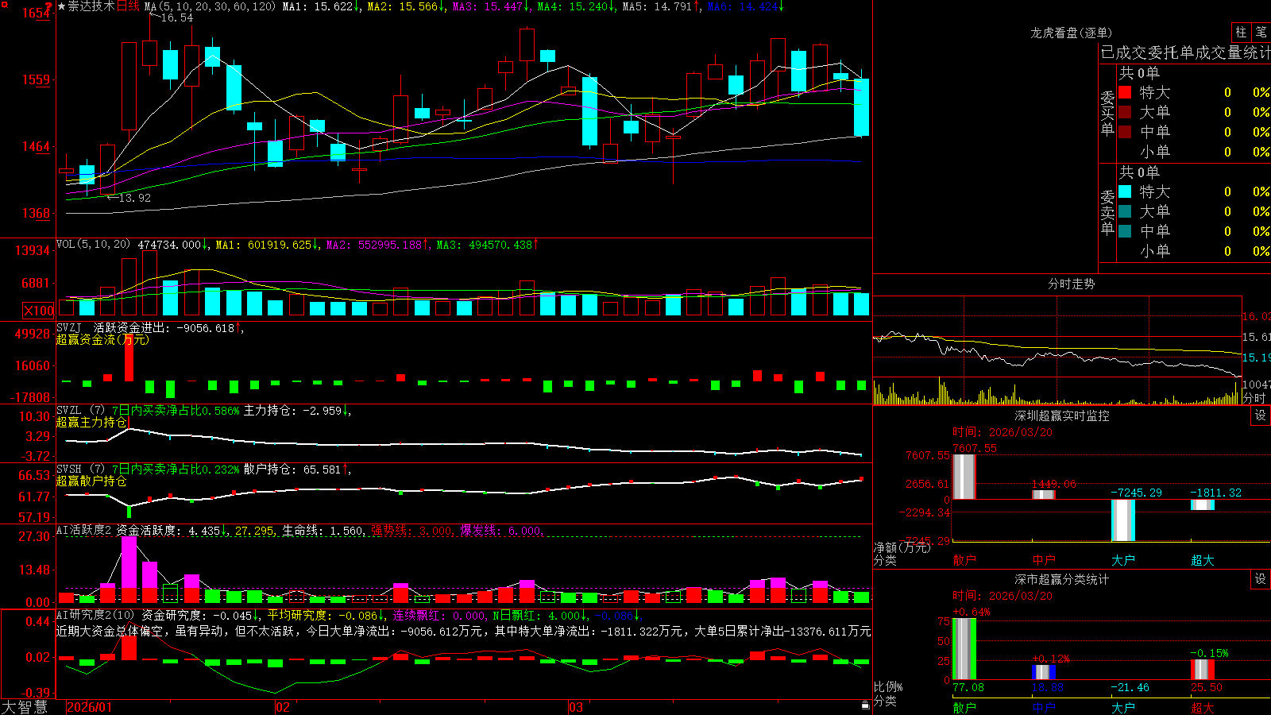This screenshot has width=1271, height=715.
Task: Open the 大智慧 logo at bottom-left
Action: pos(25,707)
